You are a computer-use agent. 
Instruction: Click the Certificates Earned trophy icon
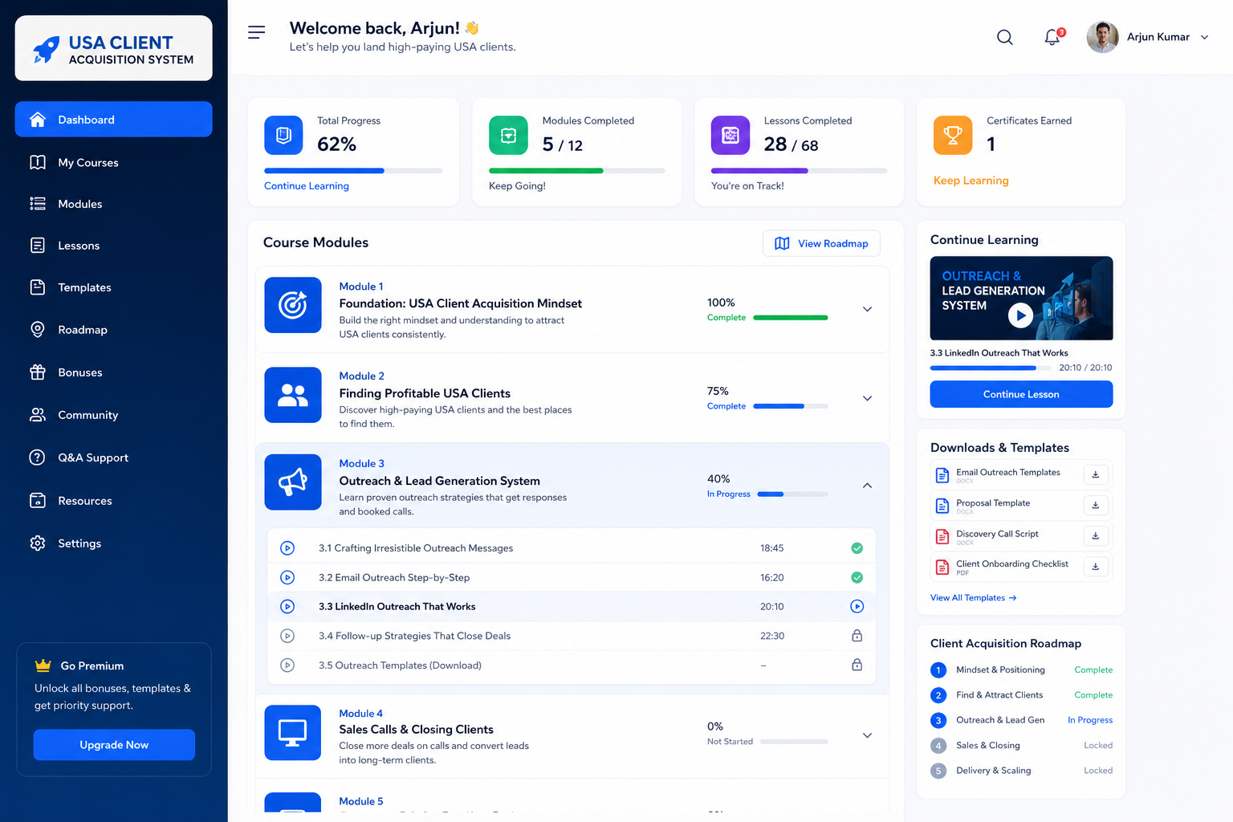[953, 135]
